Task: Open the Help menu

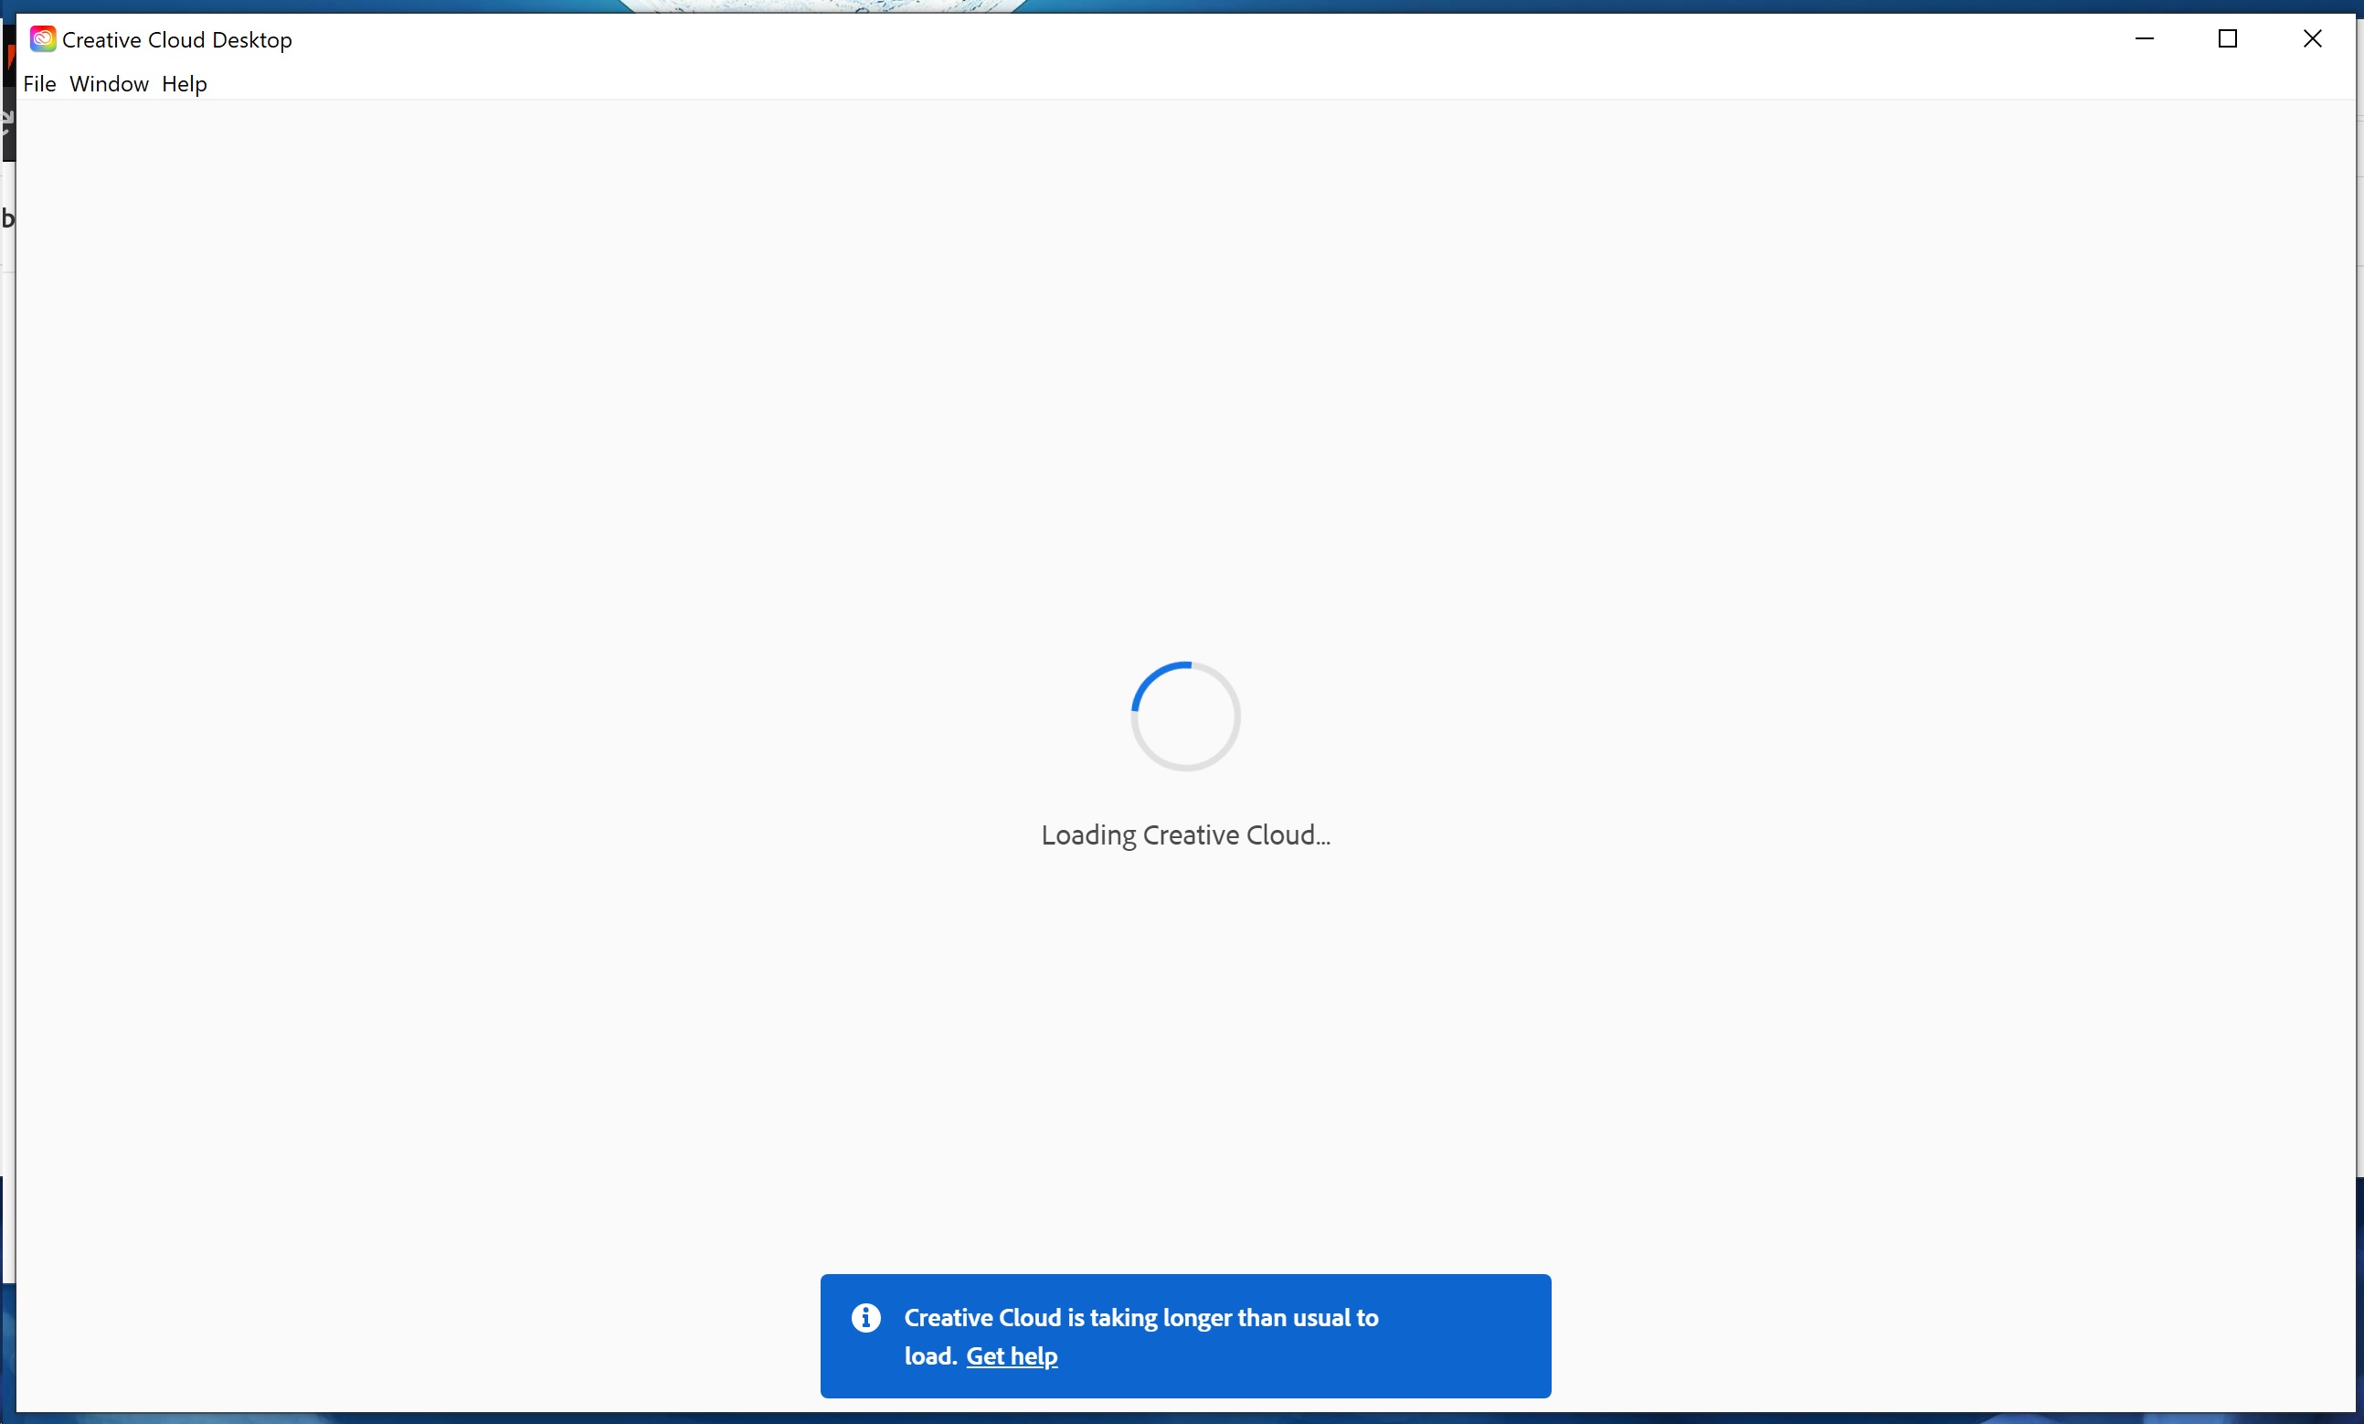Action: (185, 84)
